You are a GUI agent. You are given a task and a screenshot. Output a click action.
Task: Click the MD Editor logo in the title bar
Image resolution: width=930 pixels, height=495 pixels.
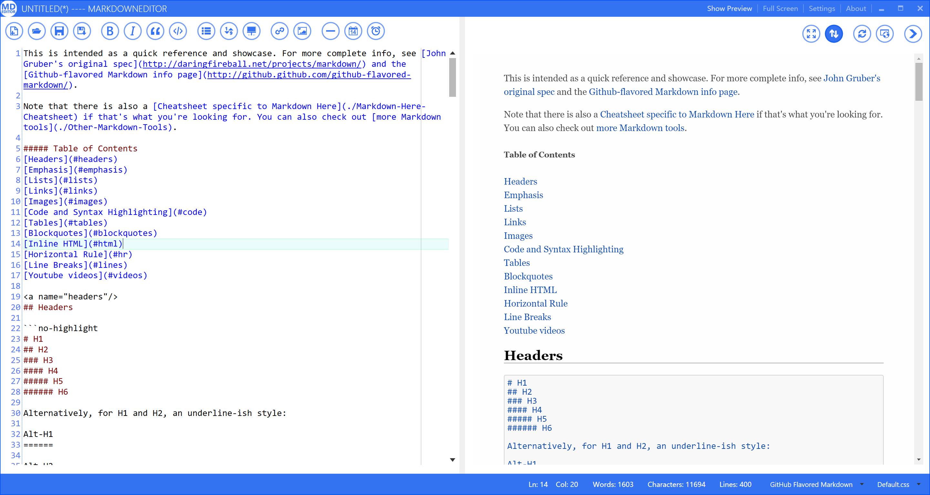point(9,8)
